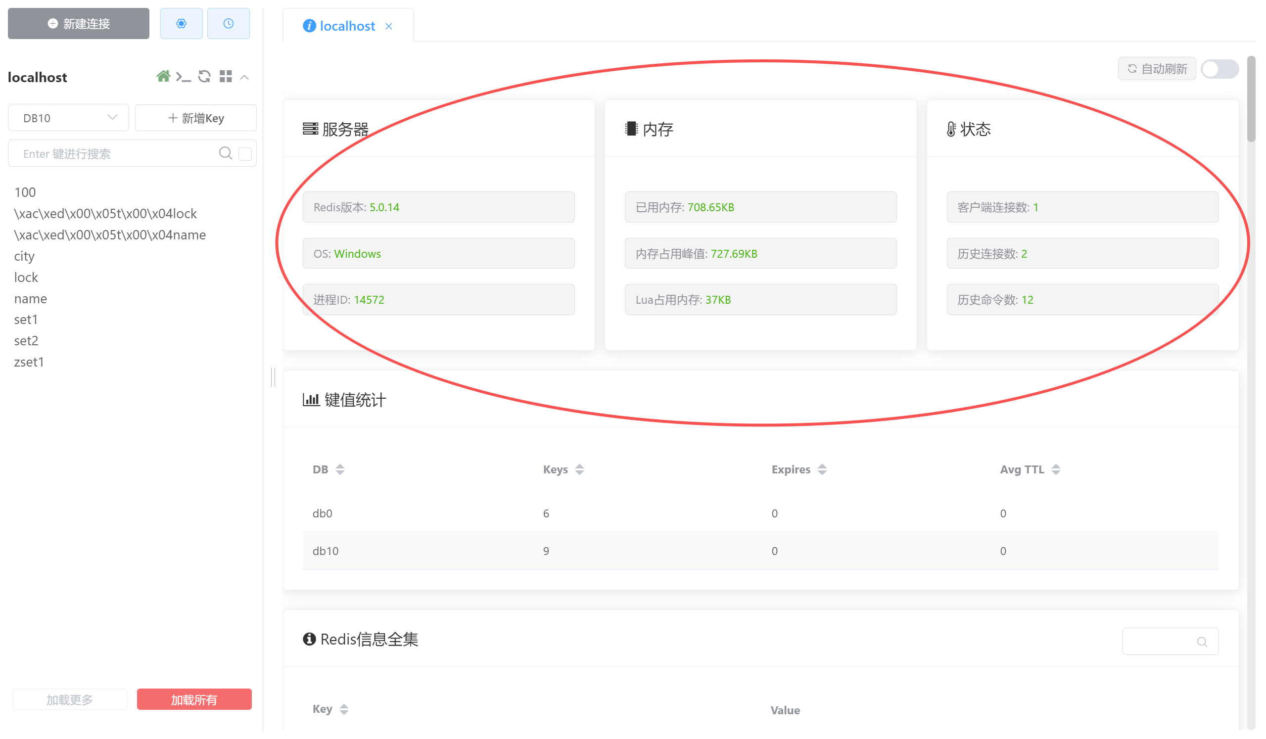Open the Redis console terminal icon

click(x=184, y=77)
